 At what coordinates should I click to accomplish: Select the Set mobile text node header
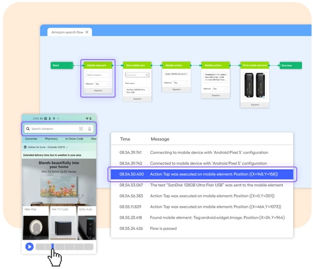click(x=137, y=65)
